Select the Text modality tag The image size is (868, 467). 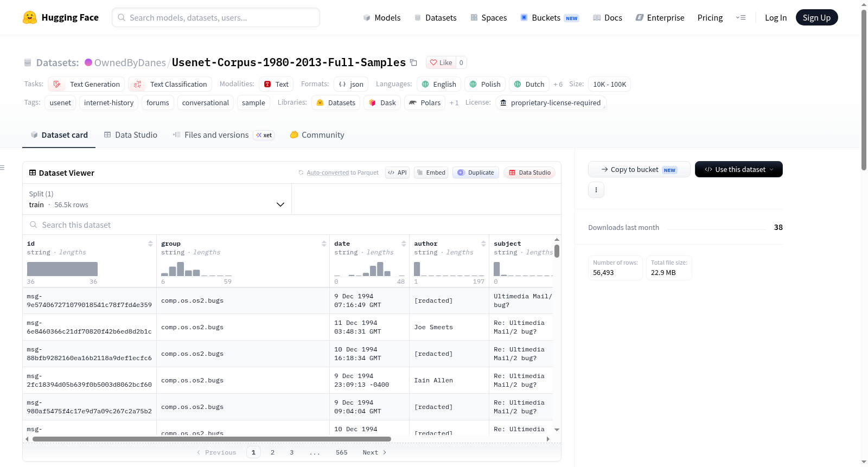pos(276,84)
